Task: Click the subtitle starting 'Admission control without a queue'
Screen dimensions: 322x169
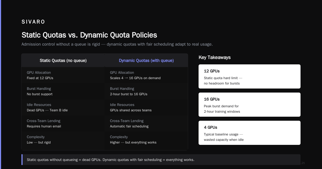Action: tap(117, 44)
